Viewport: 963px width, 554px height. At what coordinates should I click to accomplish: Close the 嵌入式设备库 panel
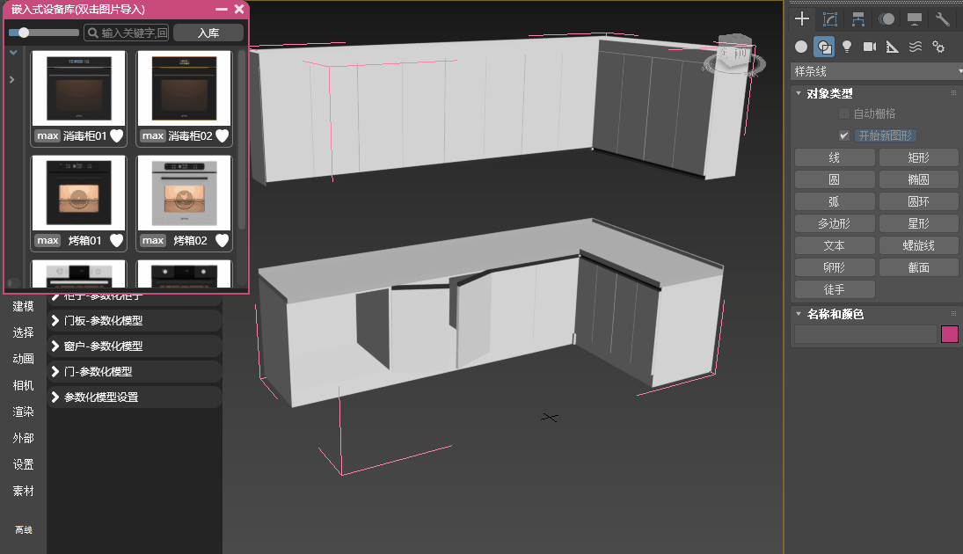point(239,9)
